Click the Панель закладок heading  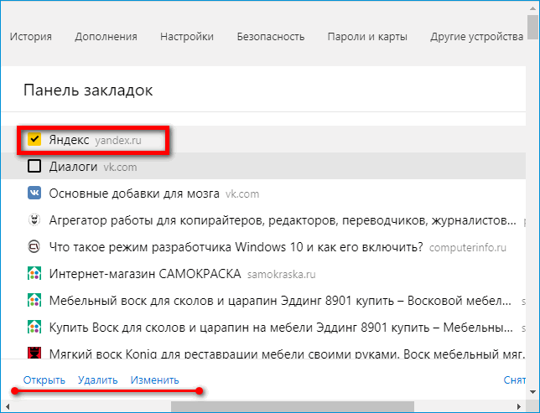pyautogui.click(x=88, y=90)
